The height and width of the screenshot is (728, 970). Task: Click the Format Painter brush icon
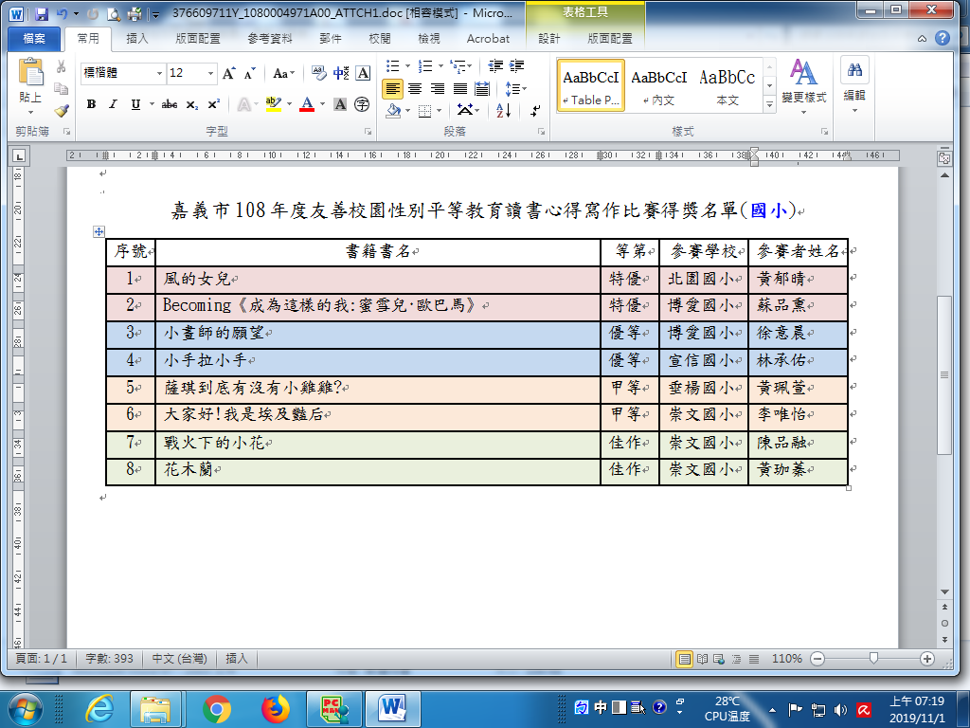point(62,110)
